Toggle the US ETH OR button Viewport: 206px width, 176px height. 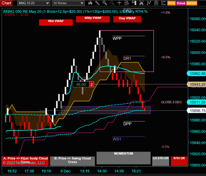161,161
